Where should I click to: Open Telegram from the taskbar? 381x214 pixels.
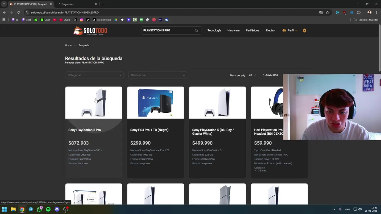(31, 209)
